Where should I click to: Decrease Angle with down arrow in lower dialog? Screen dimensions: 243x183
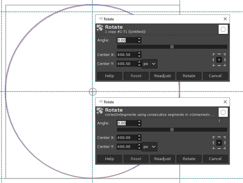click(x=139, y=125)
